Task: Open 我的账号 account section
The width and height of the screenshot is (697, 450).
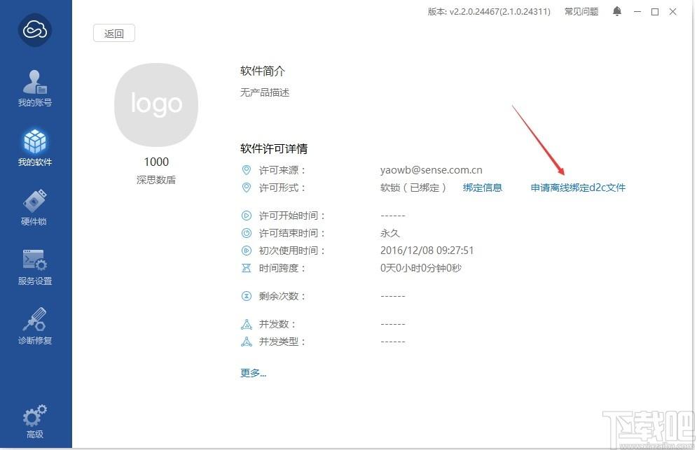Action: point(35,87)
